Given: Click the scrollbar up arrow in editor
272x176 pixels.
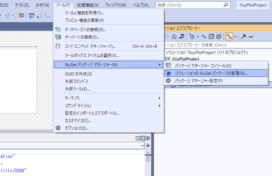Looking at the screenshot, I should [x=148, y=152].
